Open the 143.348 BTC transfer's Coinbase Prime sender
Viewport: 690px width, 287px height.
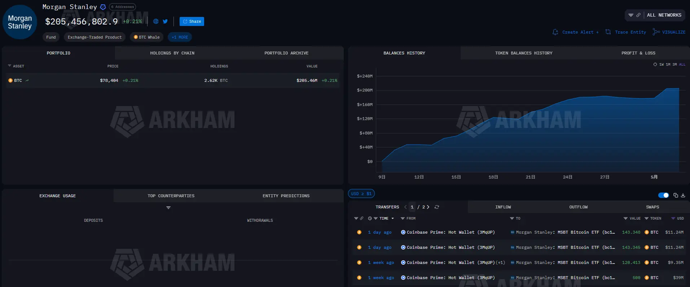(451, 232)
